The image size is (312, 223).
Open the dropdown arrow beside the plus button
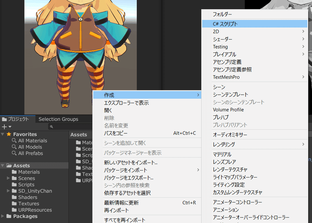[10, 127]
